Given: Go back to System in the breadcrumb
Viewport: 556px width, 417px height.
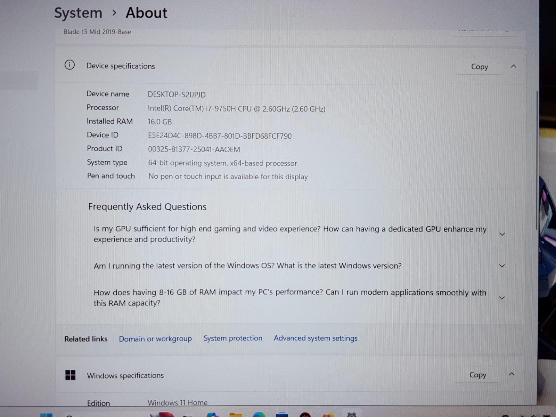Looking at the screenshot, I should coord(78,13).
